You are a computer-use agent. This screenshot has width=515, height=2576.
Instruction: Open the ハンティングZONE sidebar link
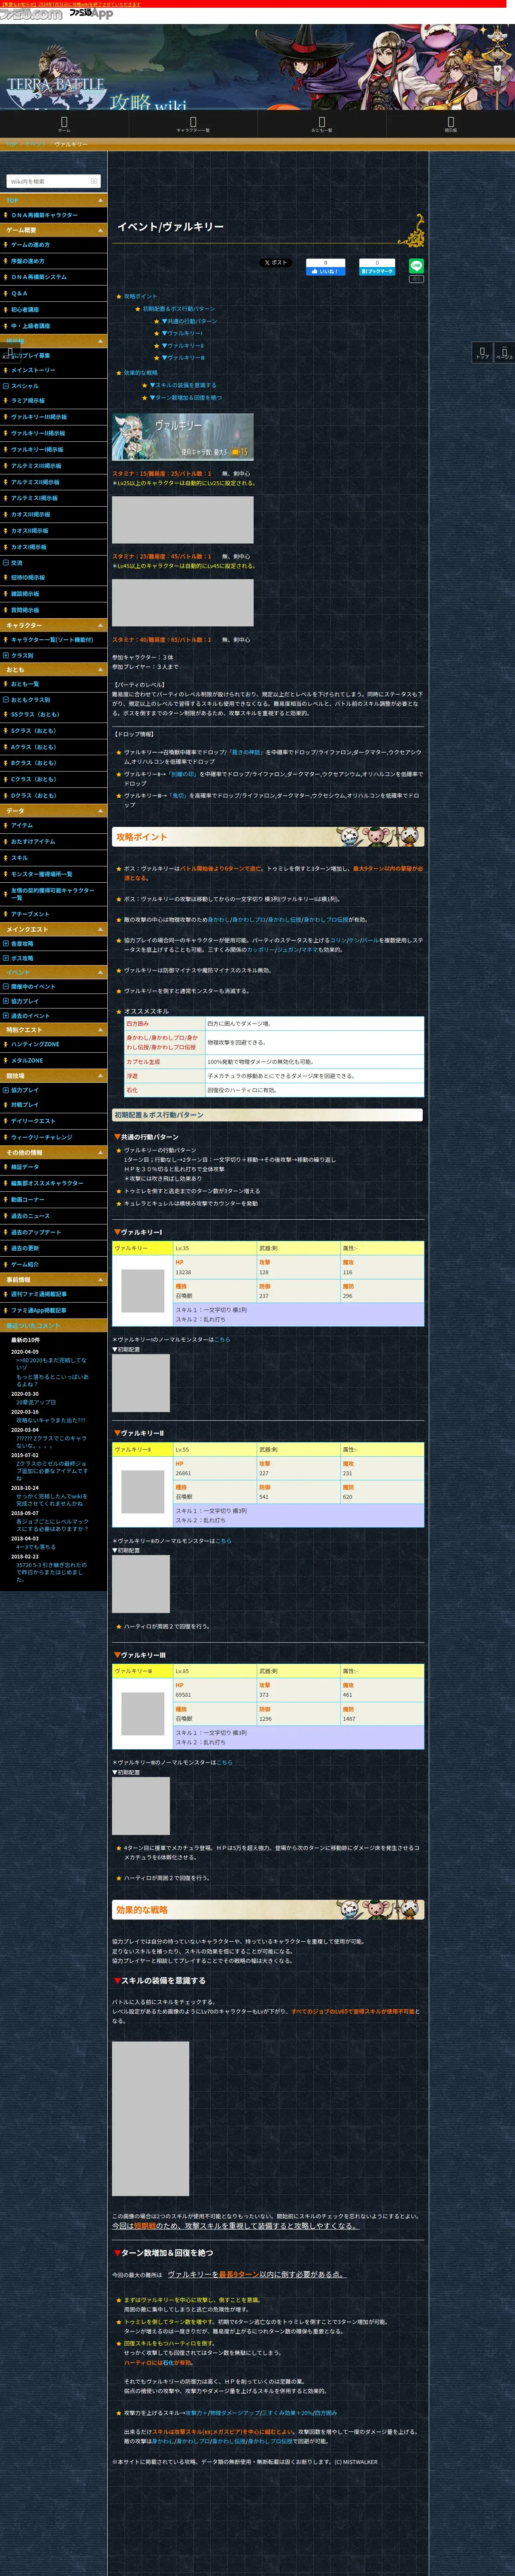pyautogui.click(x=35, y=1044)
